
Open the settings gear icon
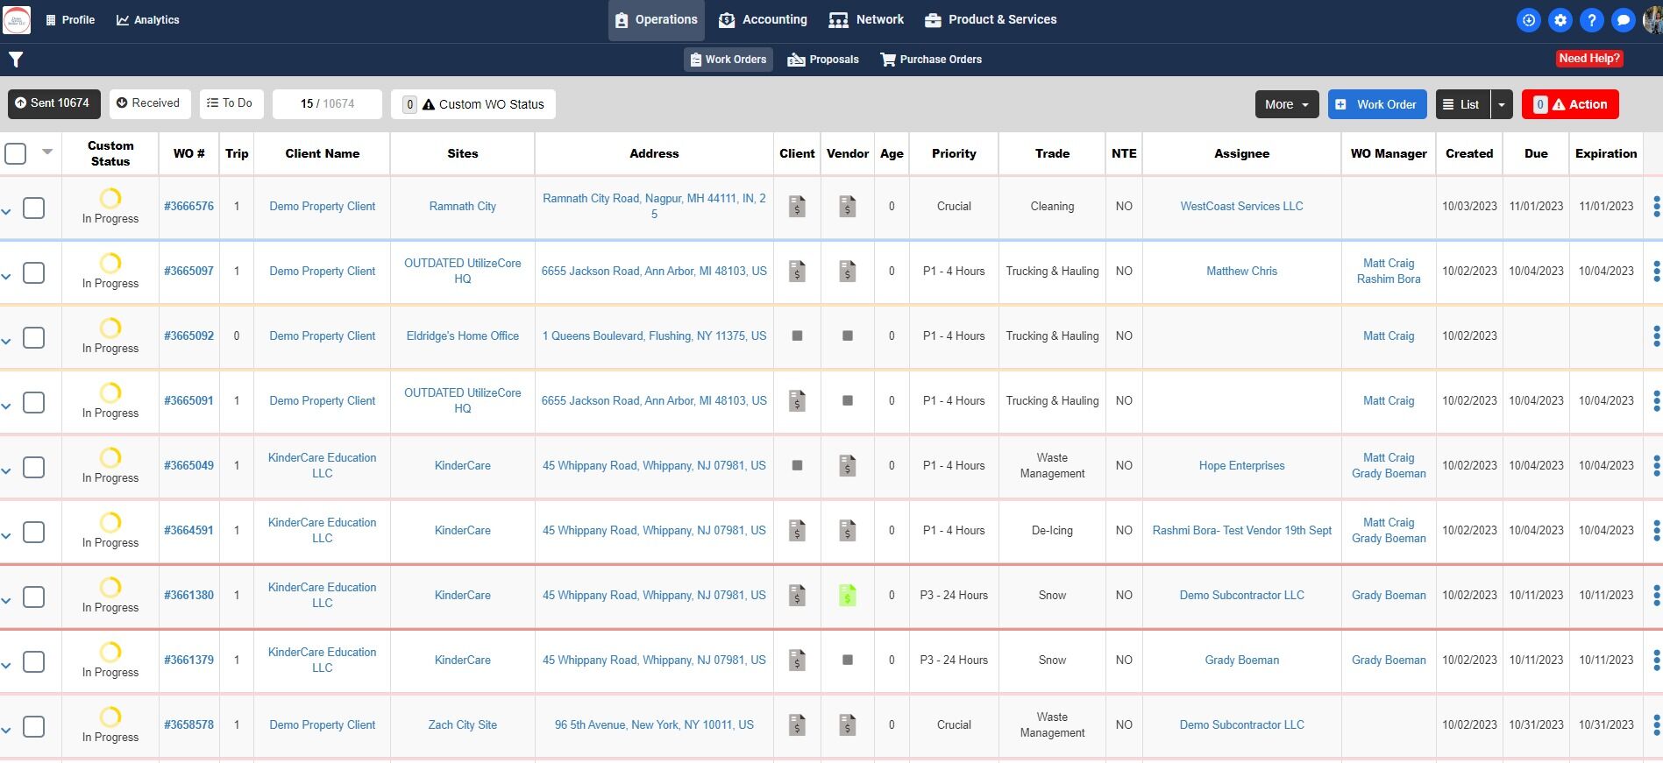click(x=1560, y=20)
